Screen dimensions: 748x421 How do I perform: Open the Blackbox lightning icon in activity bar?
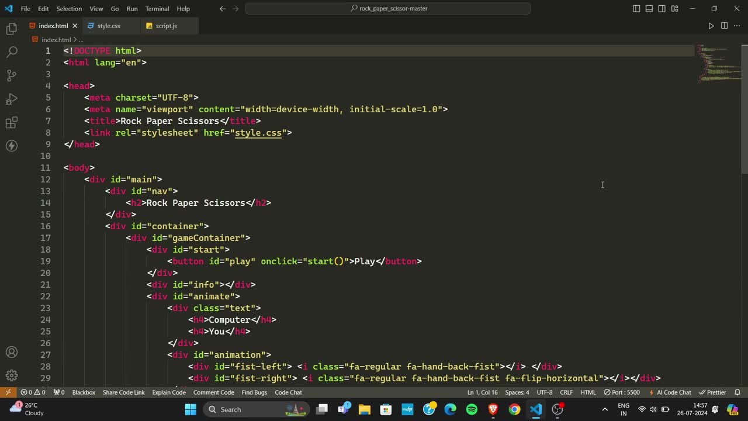coord(12,146)
